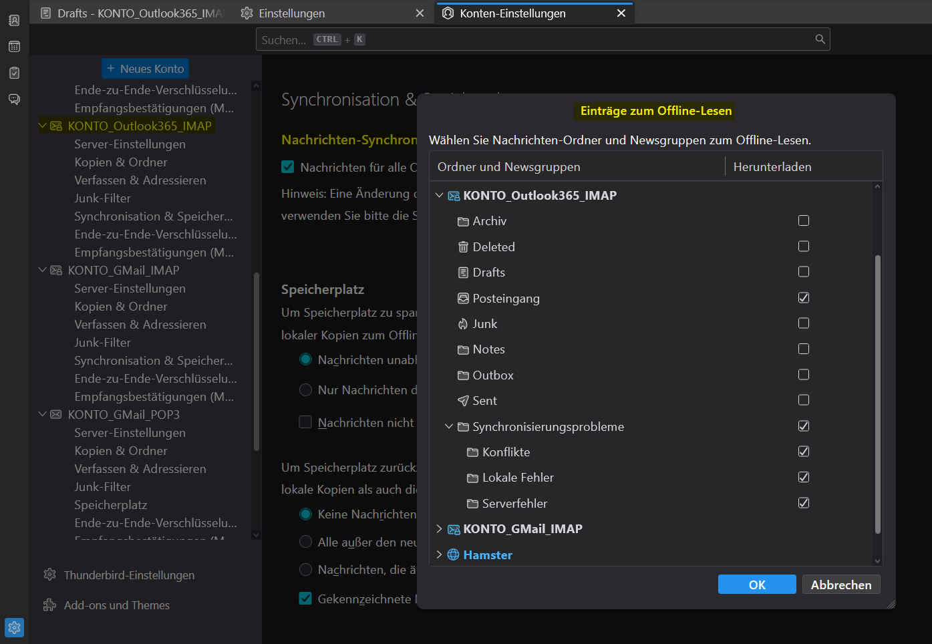Screen dimensions: 932x644
Task: Click the Hamster newsgroup globe icon
Action: [453, 554]
